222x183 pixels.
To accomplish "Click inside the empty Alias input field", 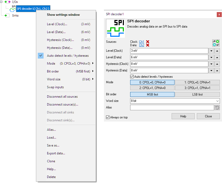I will (x=171, y=107).
